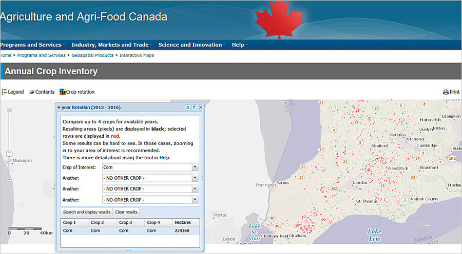The image size is (462, 254).
Task: Collapse the 4-year Rotation panel
Action: [x=188, y=108]
